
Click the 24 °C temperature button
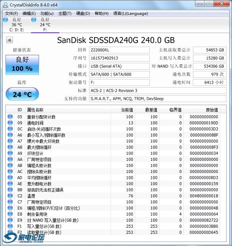coord(22,94)
